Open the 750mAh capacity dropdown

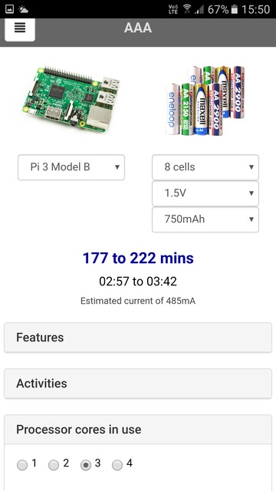(x=205, y=219)
